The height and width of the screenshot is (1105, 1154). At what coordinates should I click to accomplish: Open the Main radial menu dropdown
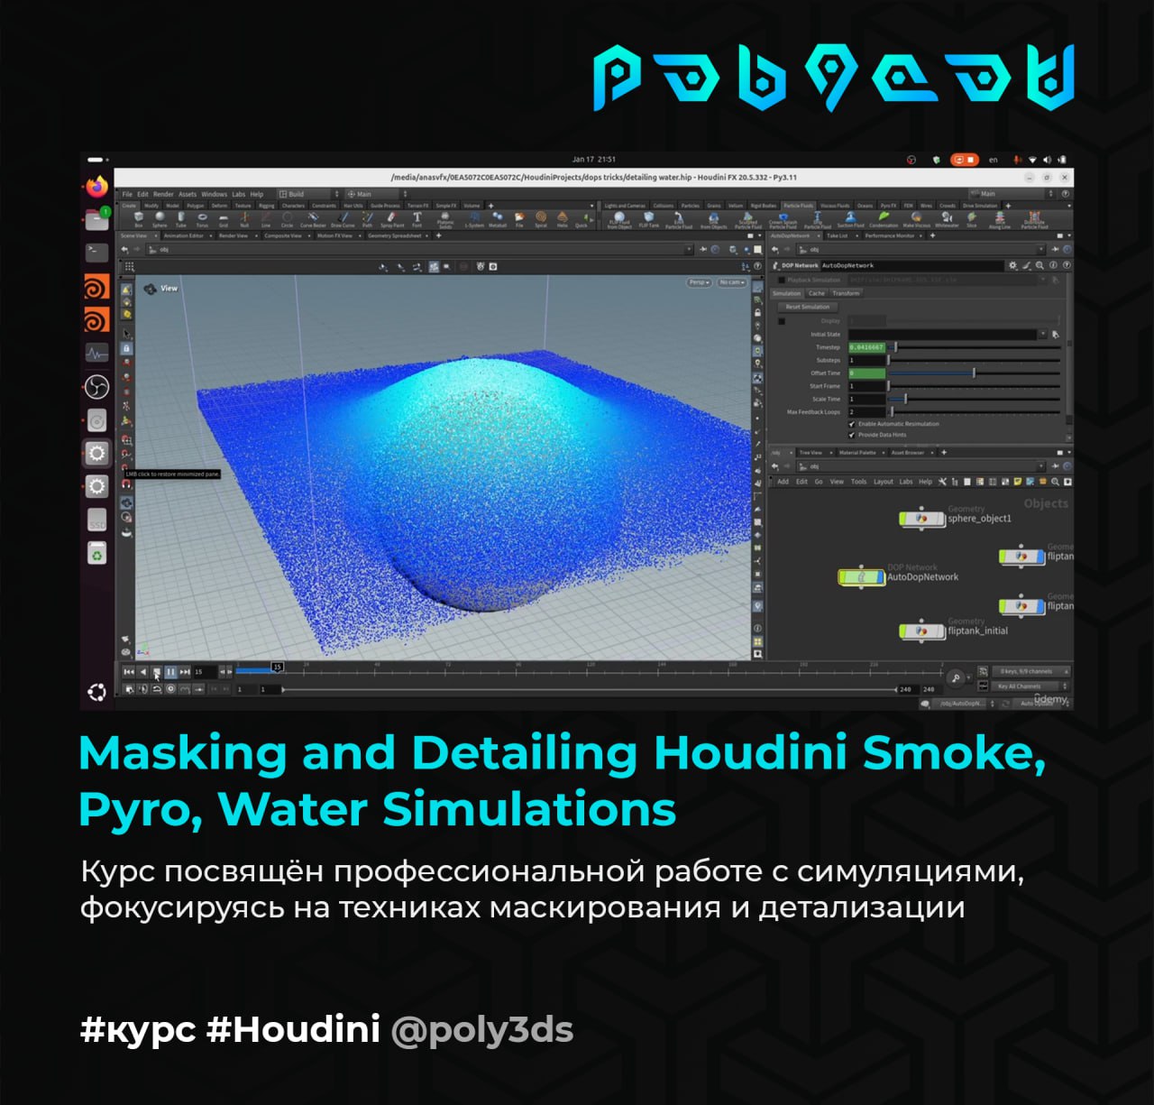click(379, 194)
